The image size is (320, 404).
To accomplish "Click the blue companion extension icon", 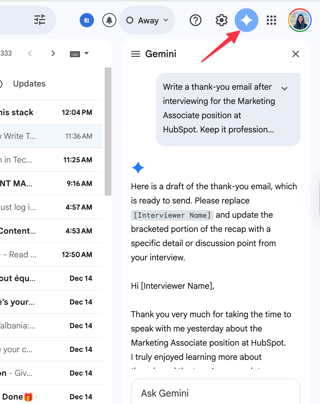I will (87, 20).
